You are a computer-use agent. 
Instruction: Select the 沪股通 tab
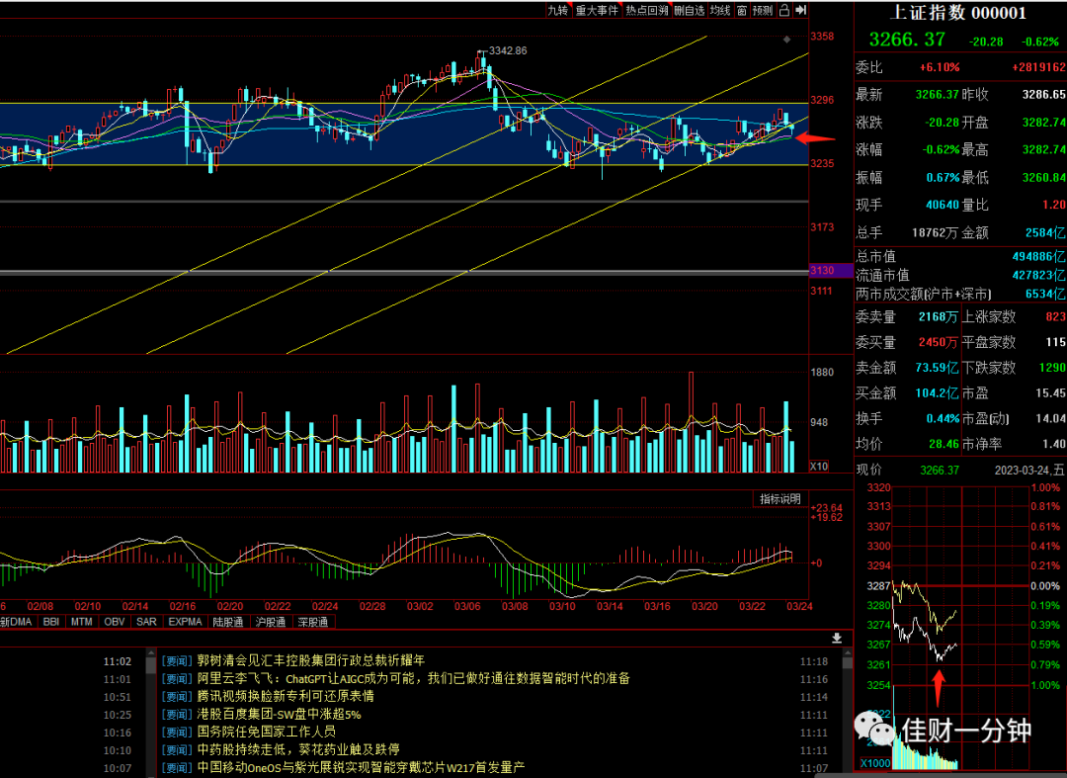coord(270,622)
